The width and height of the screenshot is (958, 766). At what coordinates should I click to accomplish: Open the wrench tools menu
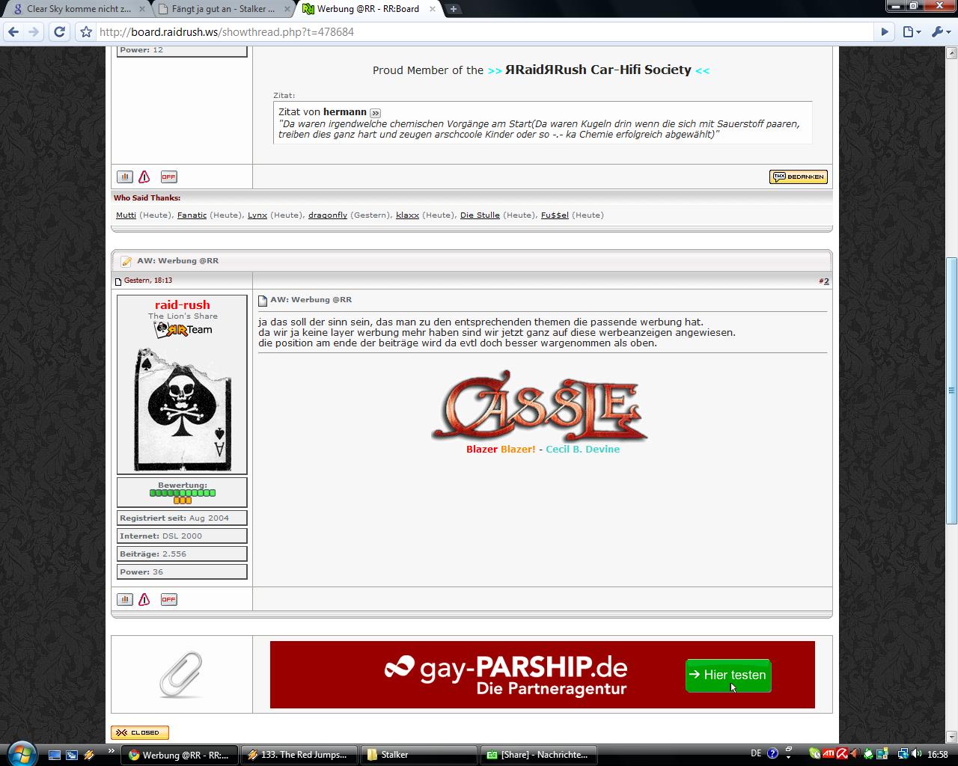pyautogui.click(x=940, y=32)
